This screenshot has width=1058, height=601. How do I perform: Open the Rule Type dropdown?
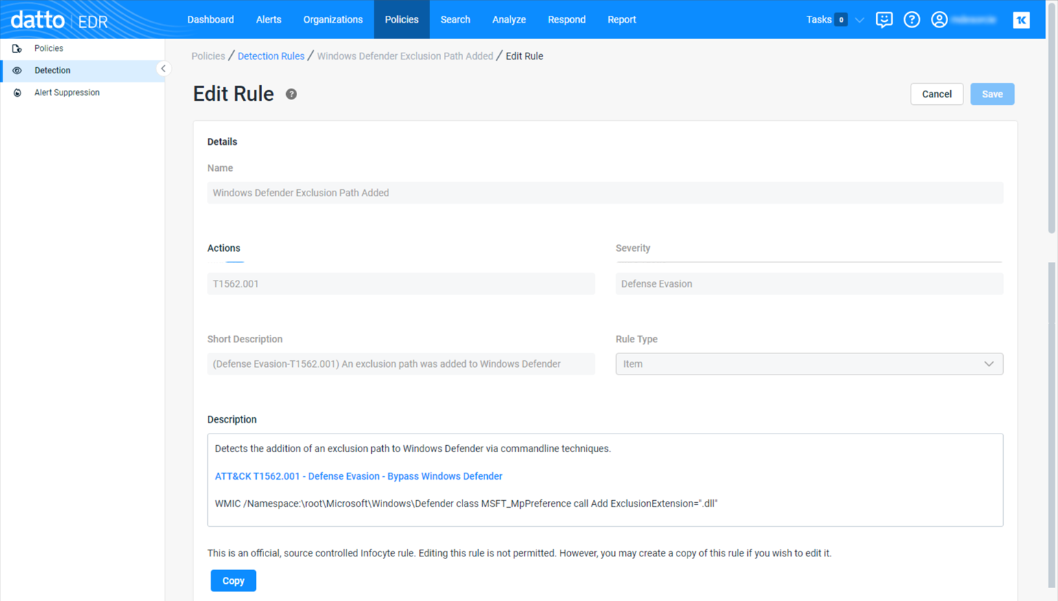(x=809, y=364)
